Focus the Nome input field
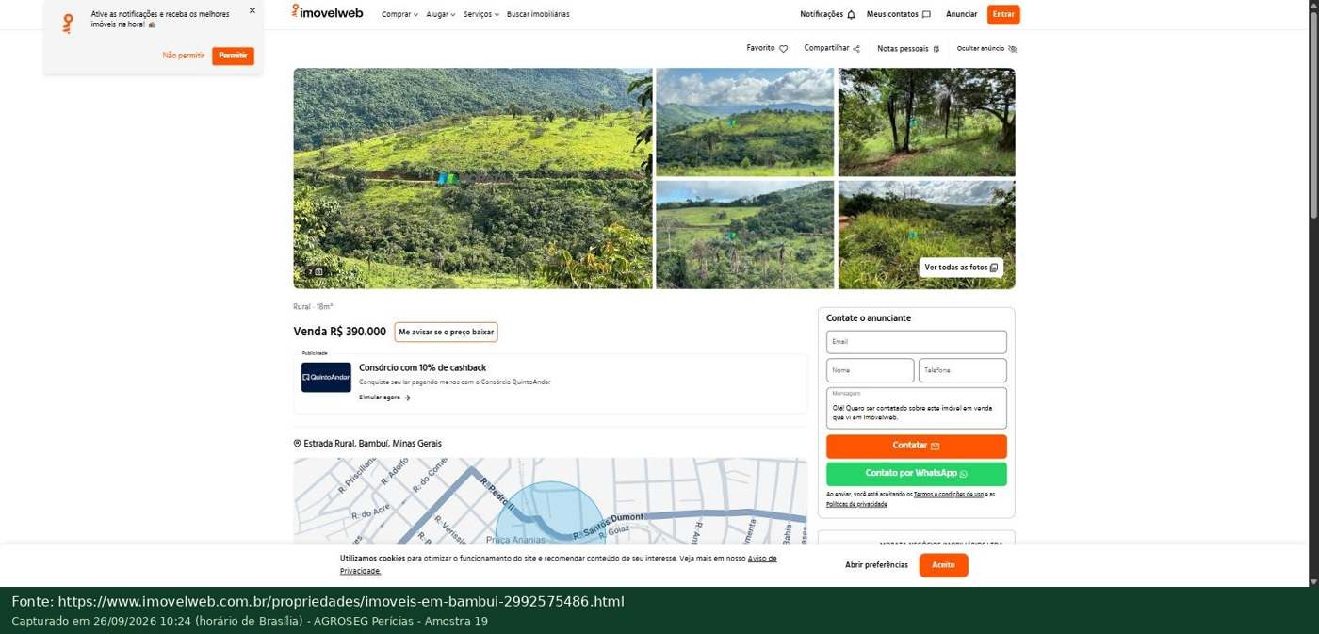The image size is (1319, 634). (871, 370)
